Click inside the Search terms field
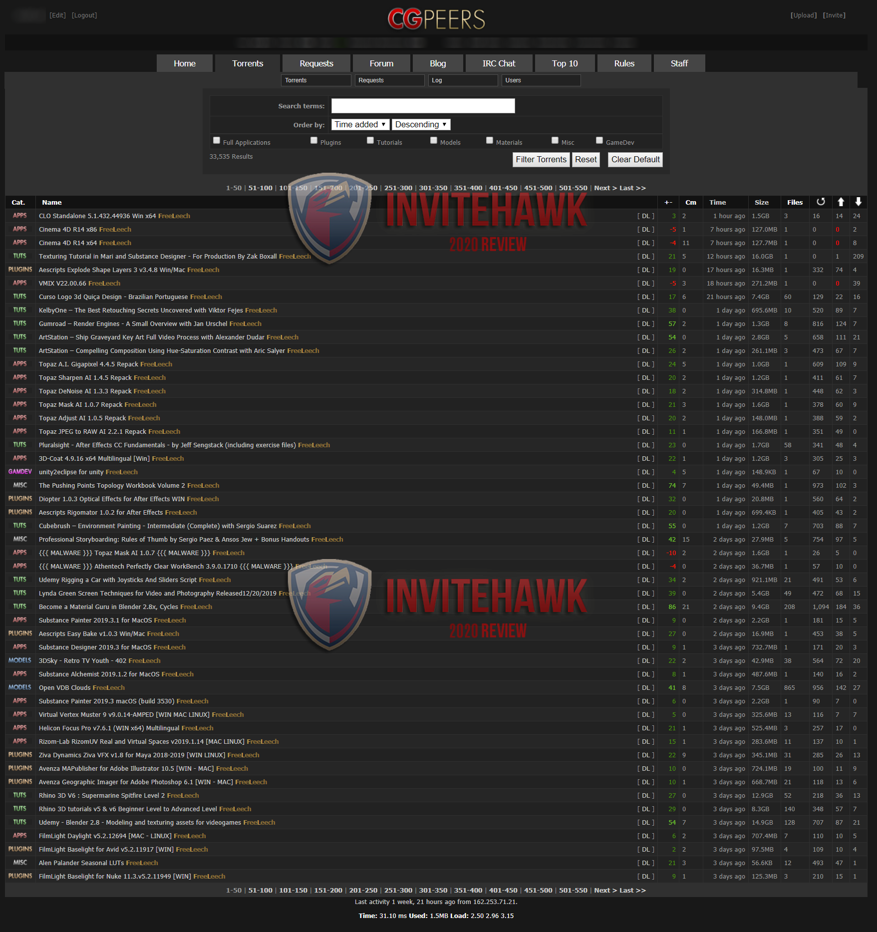The width and height of the screenshot is (877, 932). point(423,106)
